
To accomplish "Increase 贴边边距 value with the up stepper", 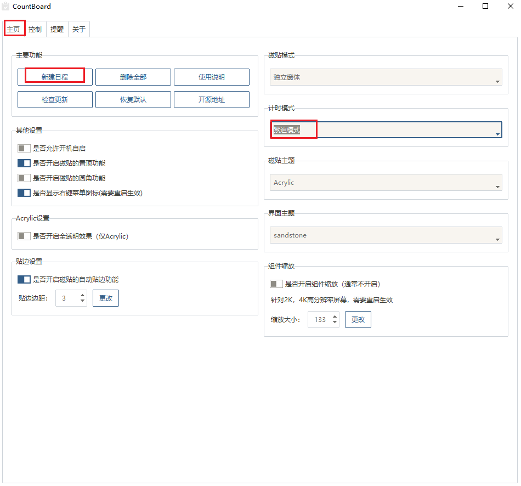I will 83,295.
